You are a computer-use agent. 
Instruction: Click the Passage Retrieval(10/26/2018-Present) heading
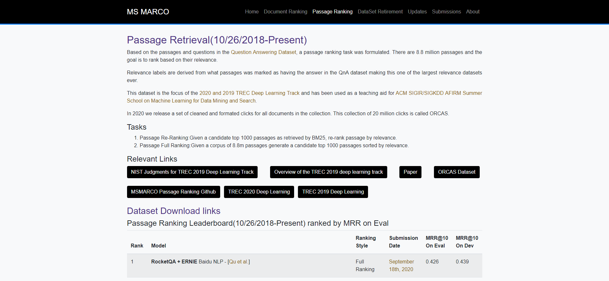coord(217,40)
